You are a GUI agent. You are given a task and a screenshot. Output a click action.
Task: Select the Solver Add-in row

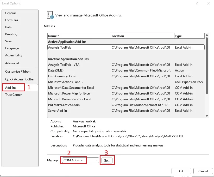pyautogui.click(x=58, y=111)
